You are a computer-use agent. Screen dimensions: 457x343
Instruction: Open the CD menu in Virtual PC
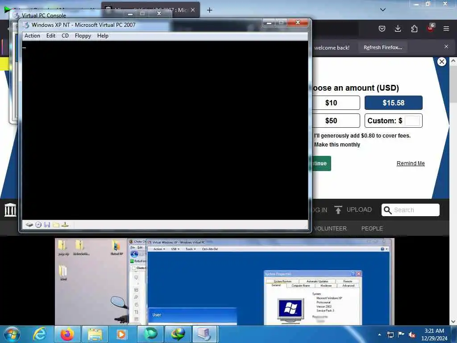point(65,36)
